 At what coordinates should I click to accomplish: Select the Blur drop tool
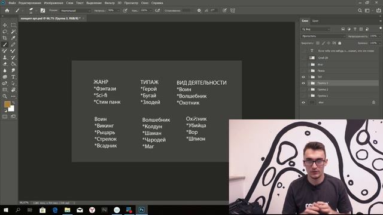(x=5, y=70)
